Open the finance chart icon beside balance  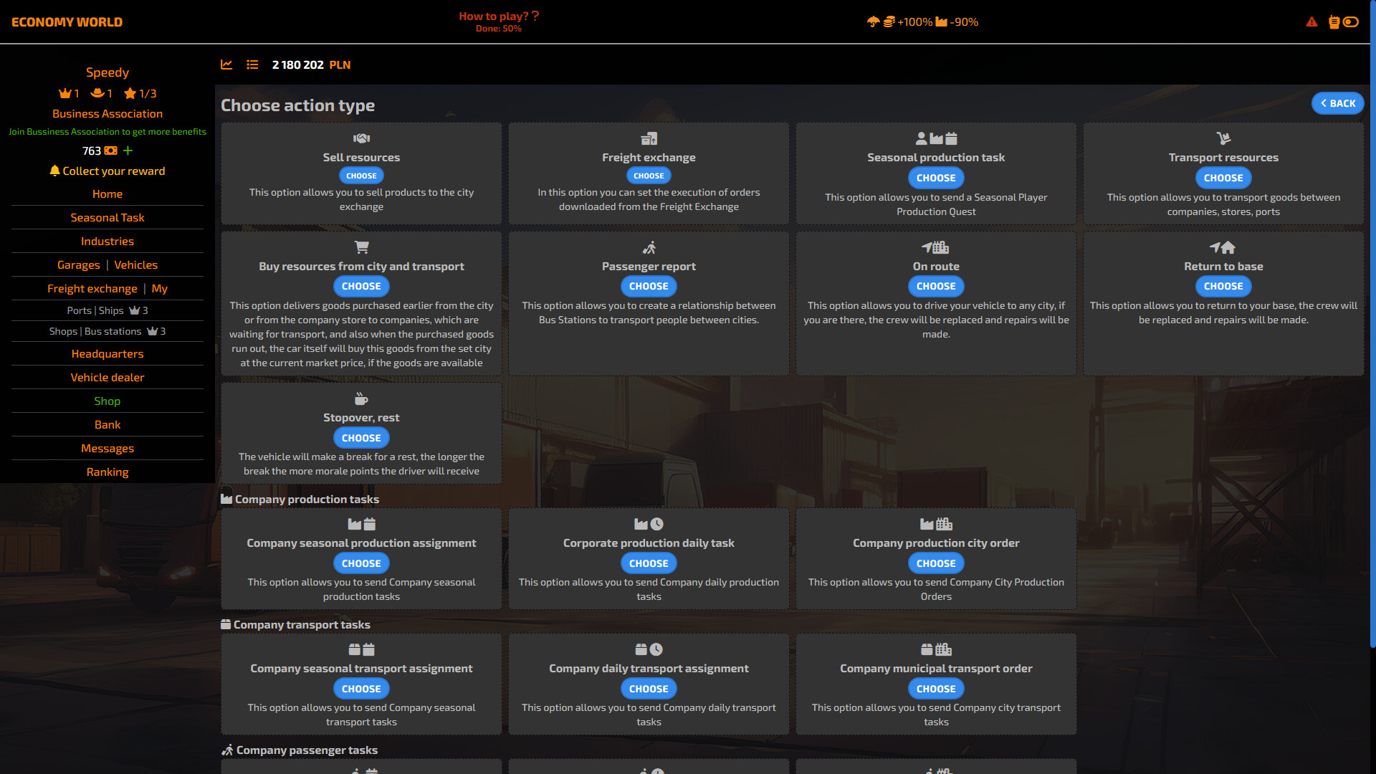226,64
